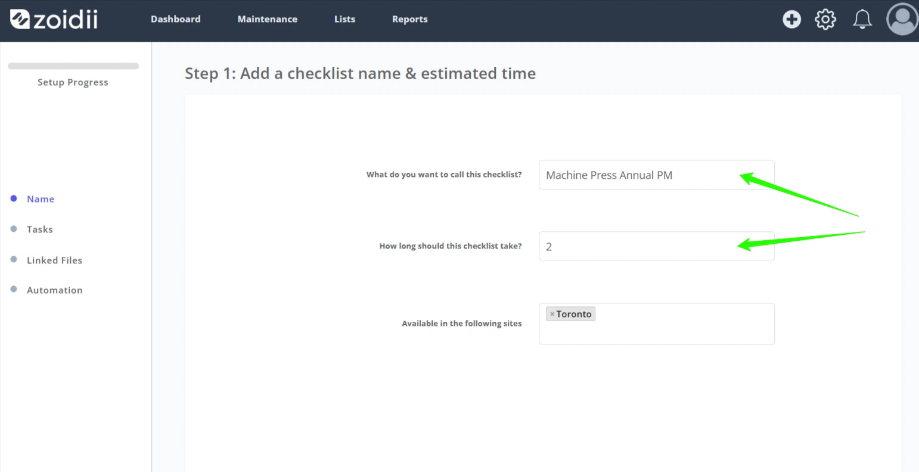Click the Setup Progress bar
This screenshot has height=472, width=919.
point(73,66)
